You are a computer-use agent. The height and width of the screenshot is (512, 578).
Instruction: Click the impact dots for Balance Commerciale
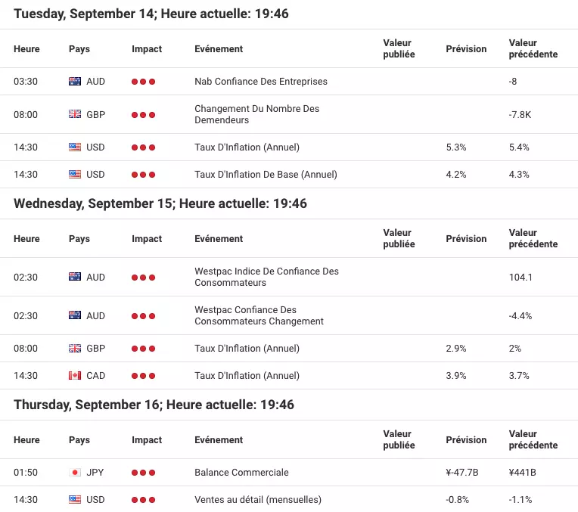(x=144, y=473)
